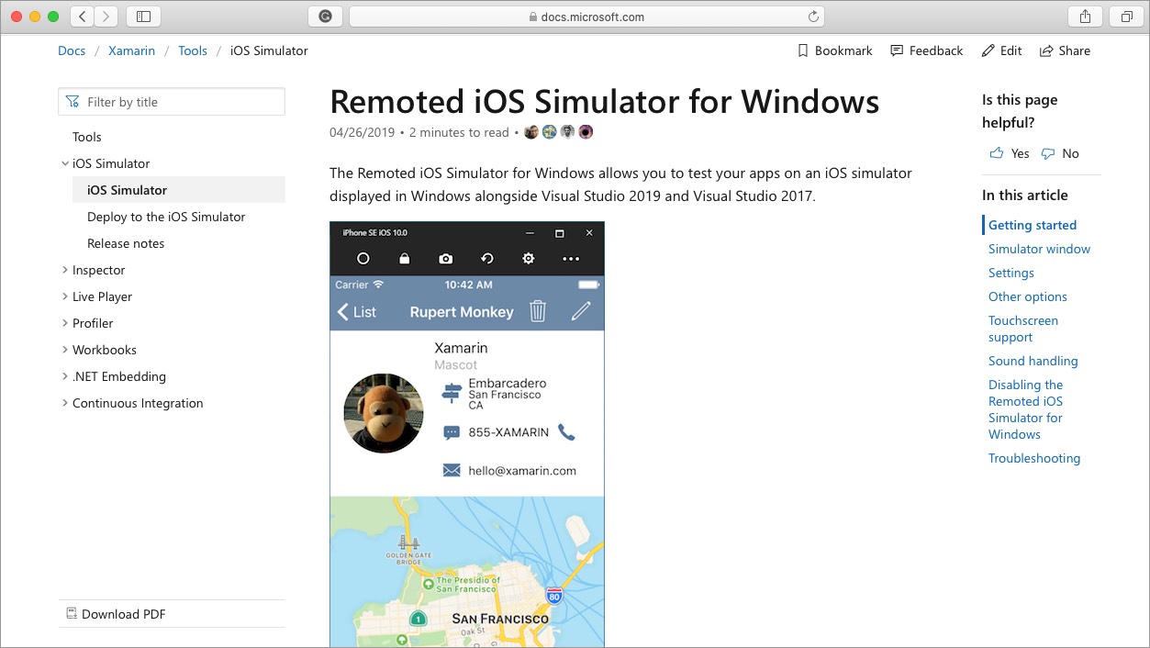The width and height of the screenshot is (1150, 648).
Task: Reset the simulator using the restart icon
Action: tap(486, 258)
